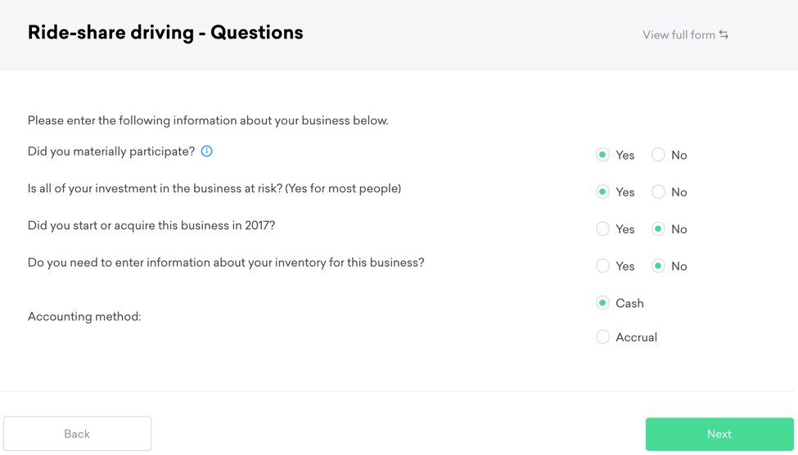Viewport: 798px width, 455px height.
Task: Mark Yes for business started in 2017
Action: click(x=603, y=229)
